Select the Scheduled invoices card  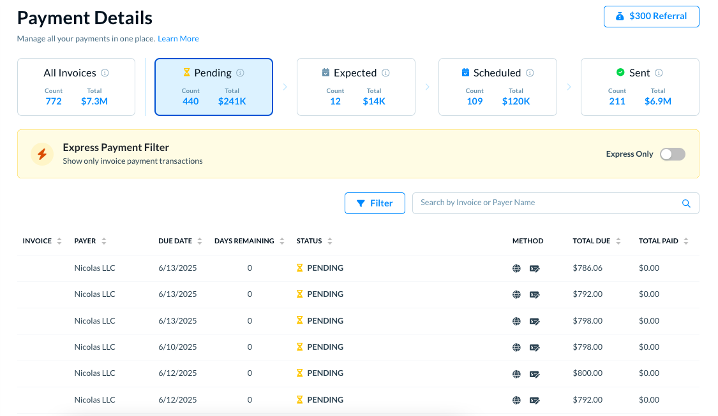[x=497, y=87]
